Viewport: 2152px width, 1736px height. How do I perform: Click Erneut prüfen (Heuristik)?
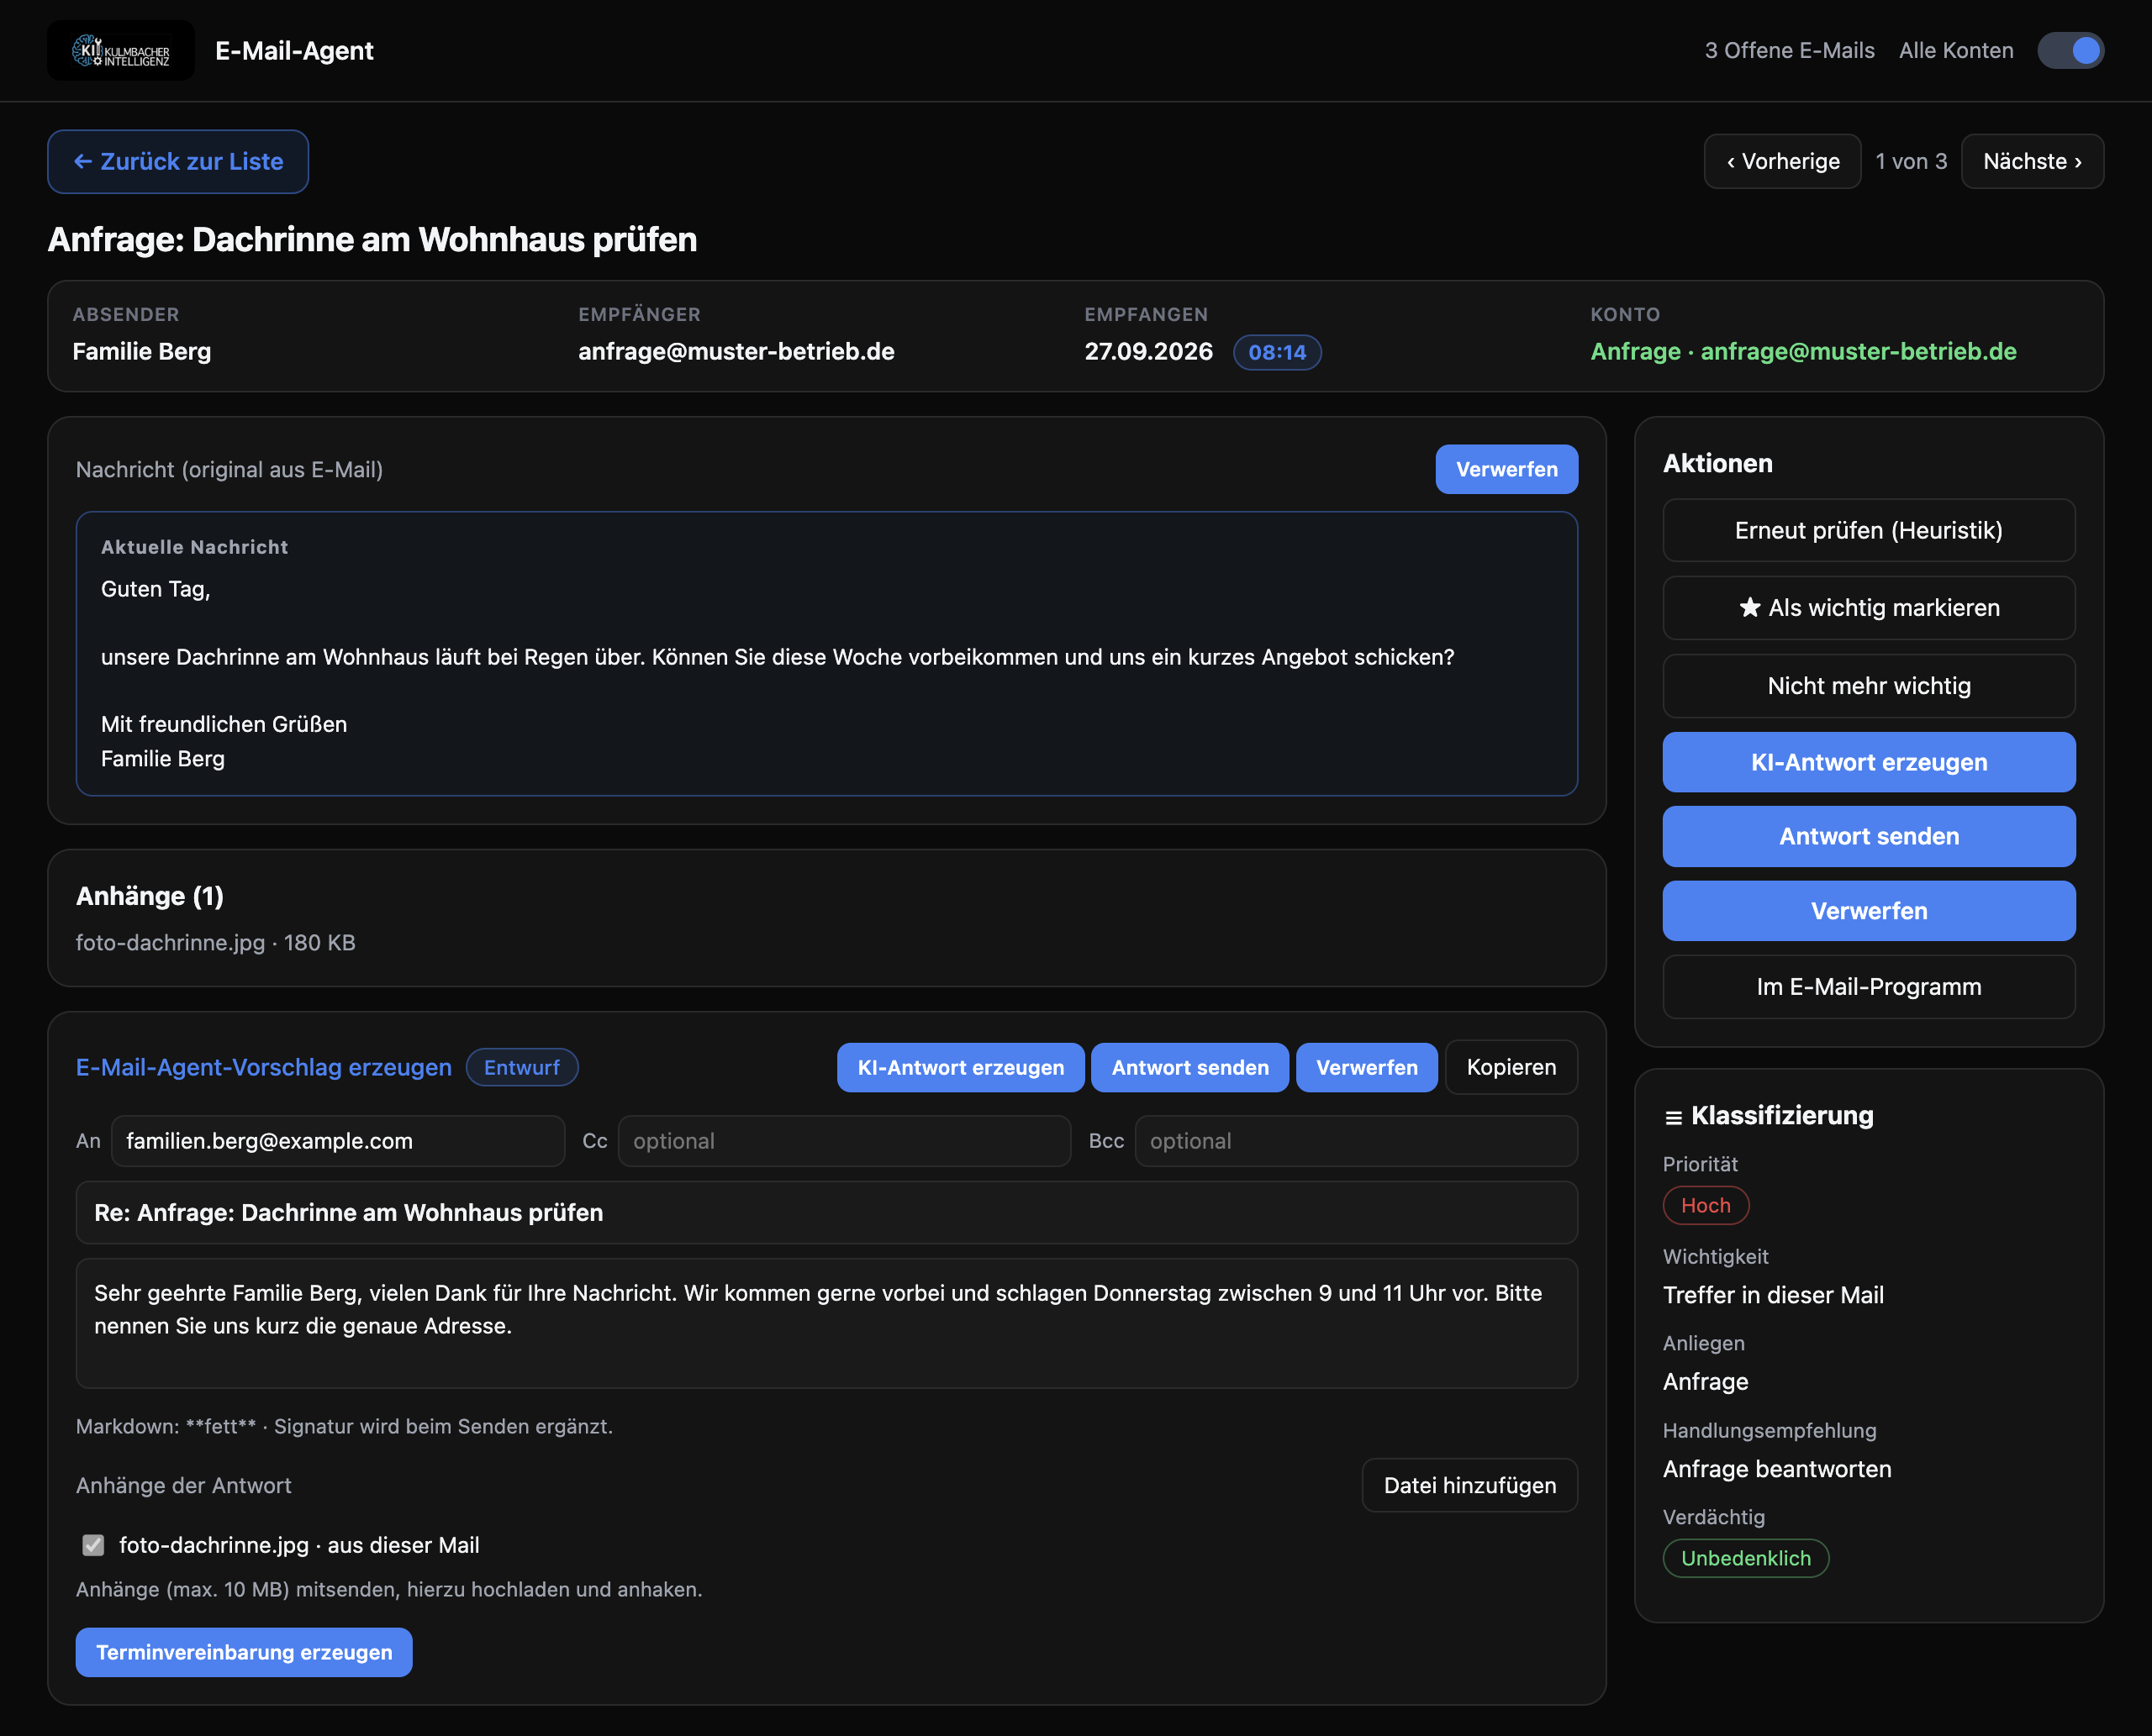pyautogui.click(x=1868, y=530)
